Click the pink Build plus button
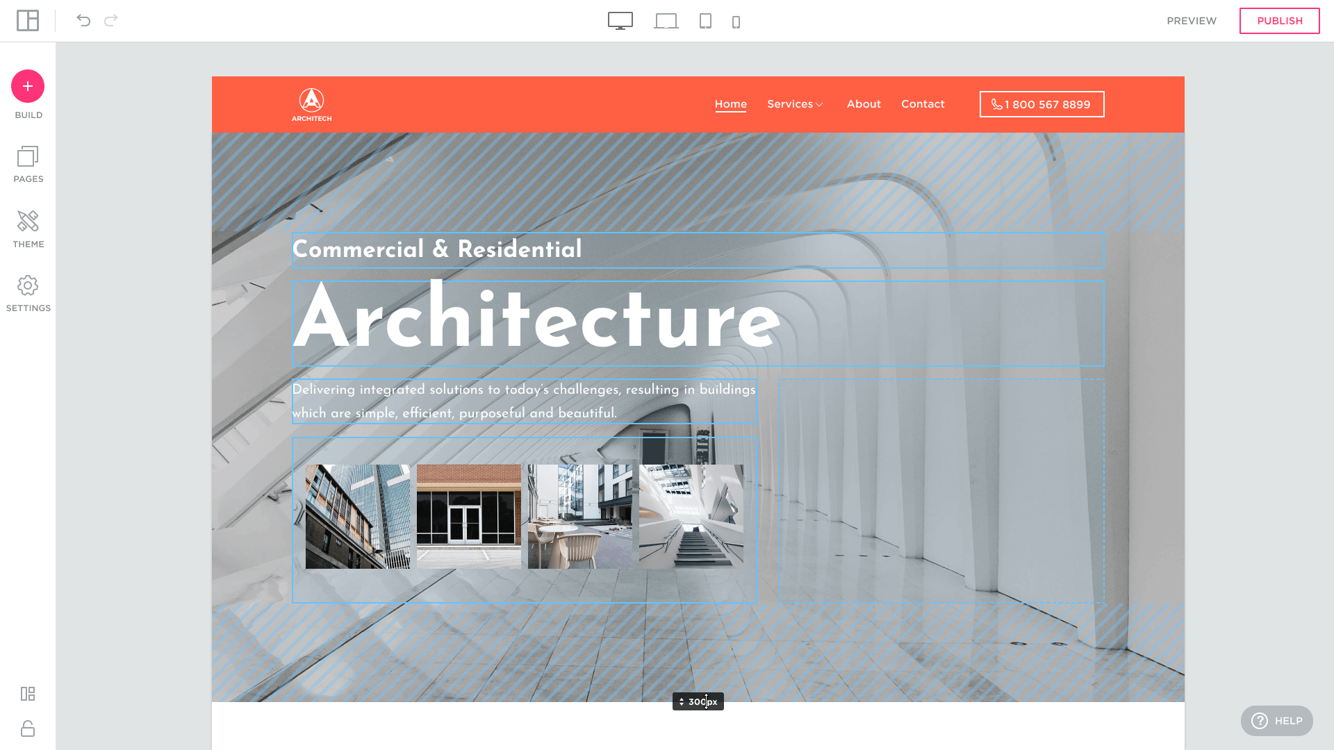Image resolution: width=1334 pixels, height=750 pixels. coord(28,86)
